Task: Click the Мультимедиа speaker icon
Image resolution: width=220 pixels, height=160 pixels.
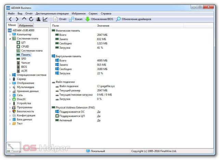Action: pyautogui.click(x=14, y=87)
